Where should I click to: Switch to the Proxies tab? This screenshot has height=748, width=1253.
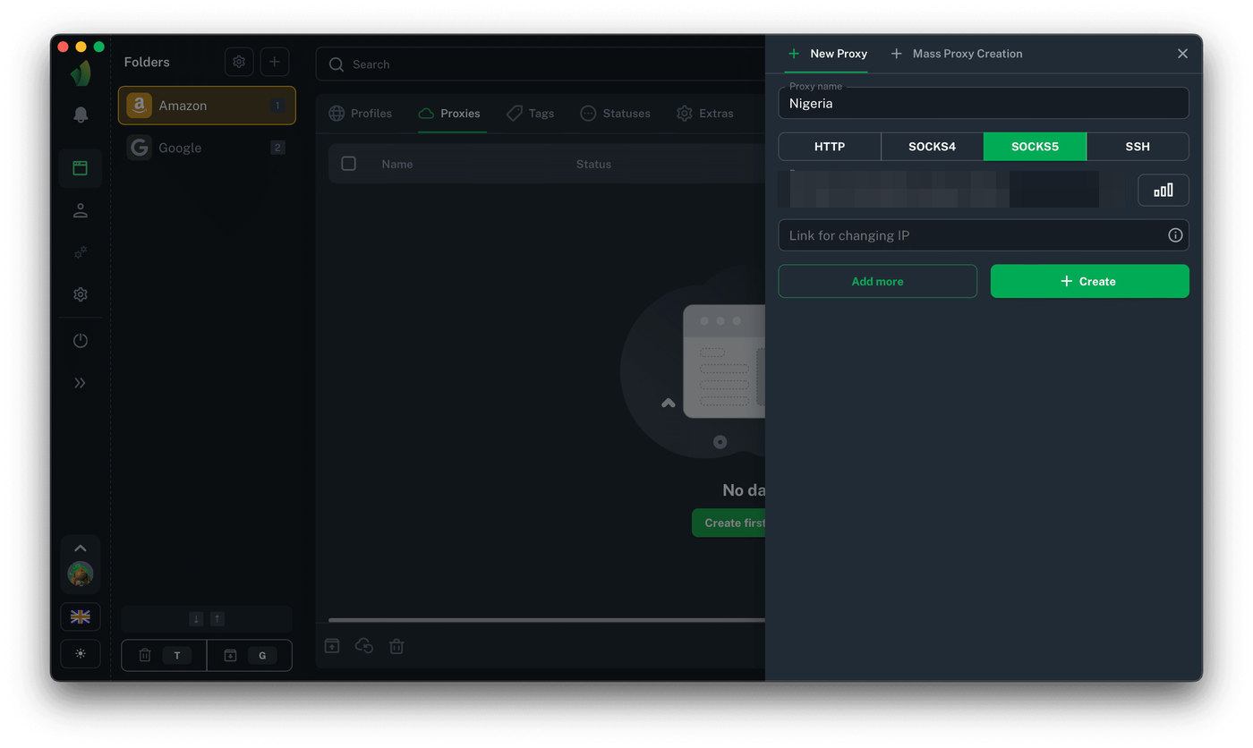pyautogui.click(x=449, y=114)
